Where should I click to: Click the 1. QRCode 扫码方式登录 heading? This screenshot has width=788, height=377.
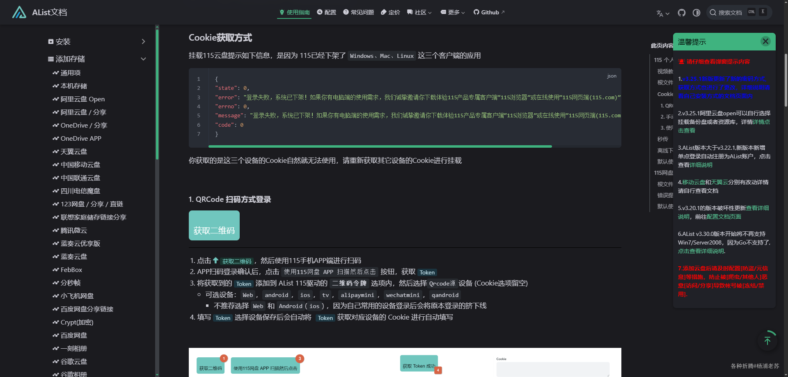[x=230, y=199]
